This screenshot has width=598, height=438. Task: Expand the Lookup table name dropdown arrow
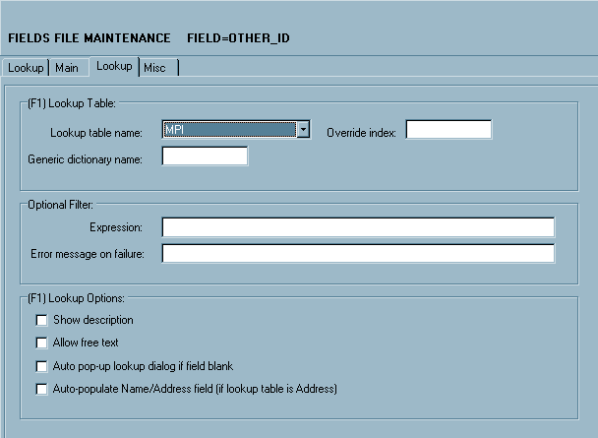(x=304, y=130)
